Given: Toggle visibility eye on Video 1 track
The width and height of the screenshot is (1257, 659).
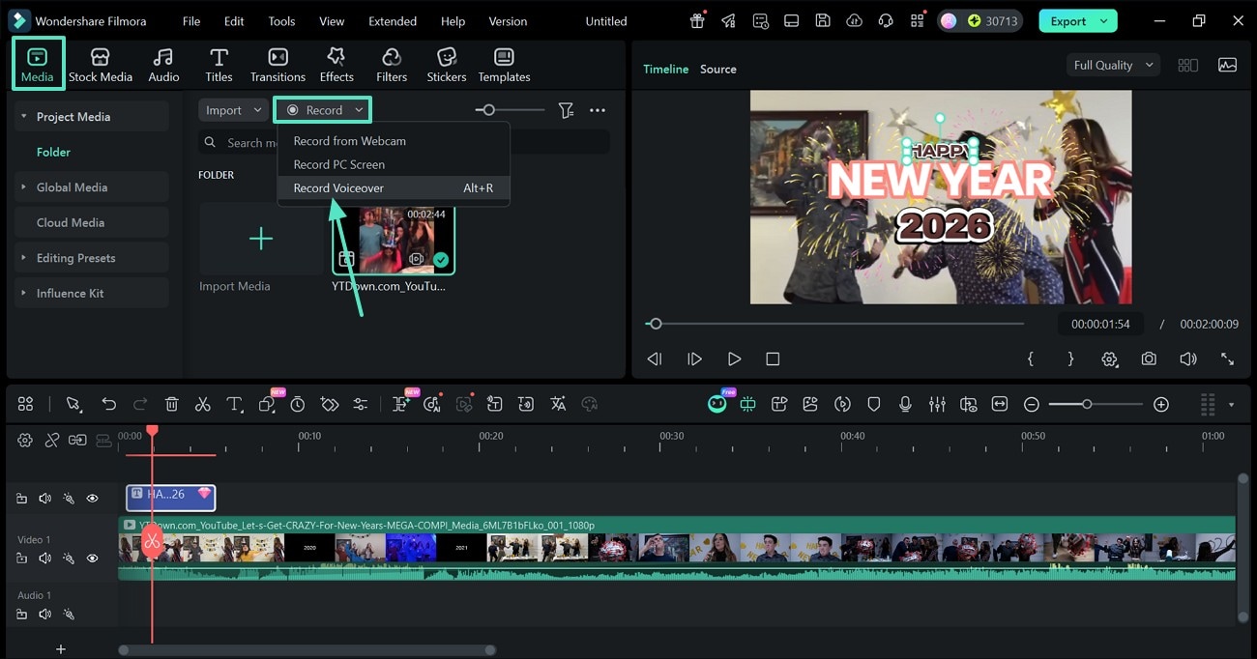Looking at the screenshot, I should pyautogui.click(x=92, y=559).
